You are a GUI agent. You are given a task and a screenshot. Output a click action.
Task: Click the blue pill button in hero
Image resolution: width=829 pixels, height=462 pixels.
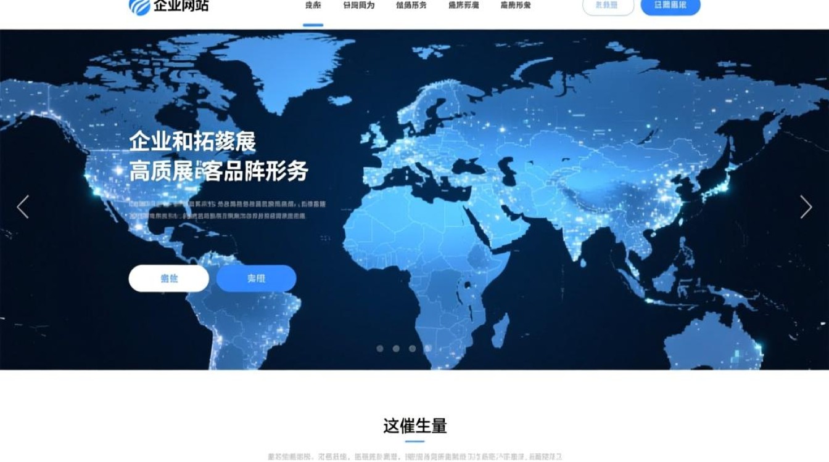256,278
